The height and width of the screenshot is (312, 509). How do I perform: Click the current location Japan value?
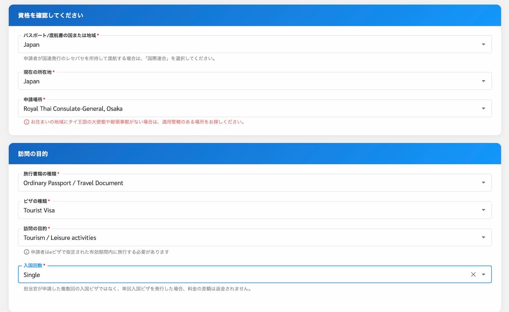(x=31, y=82)
